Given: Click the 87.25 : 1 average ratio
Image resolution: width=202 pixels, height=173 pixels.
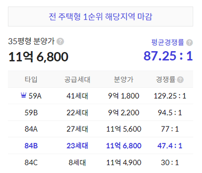Looking at the screenshot, I should 168,56.
